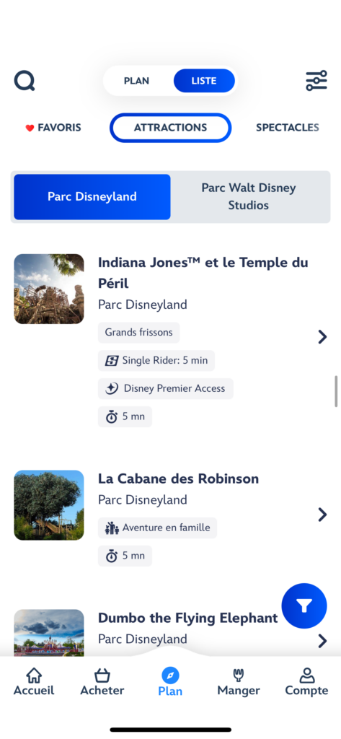Open the filter sliders settings icon
Screen dimensions: 341x739
[x=316, y=81]
